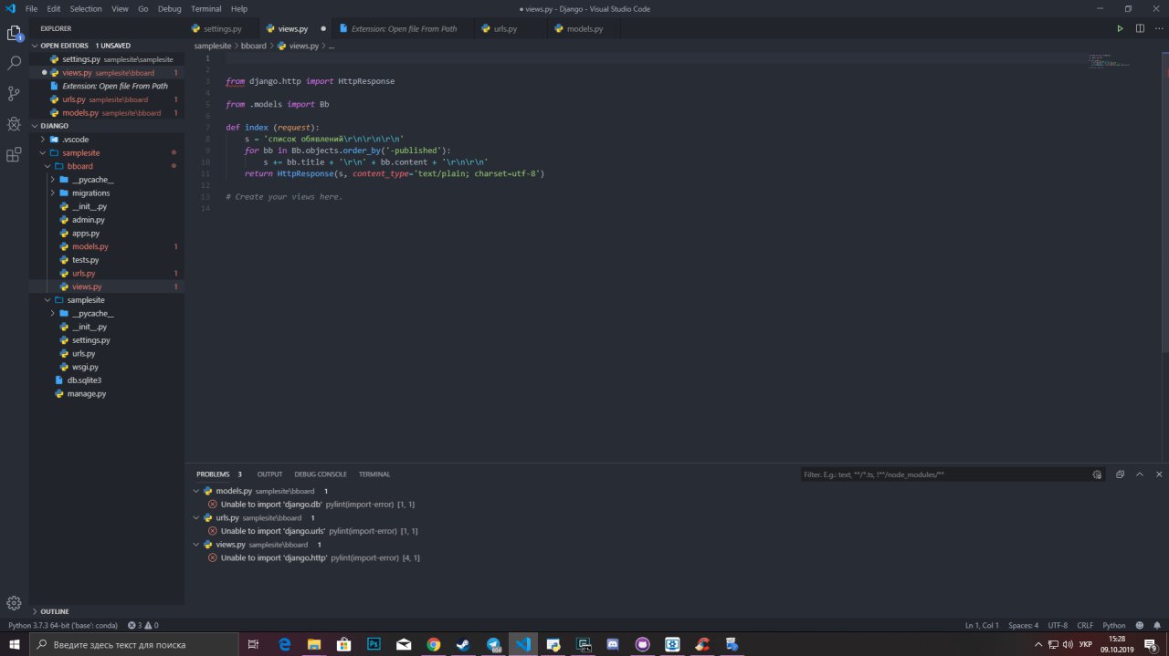Toggle the filter settings icon in Problems filter

1097,474
